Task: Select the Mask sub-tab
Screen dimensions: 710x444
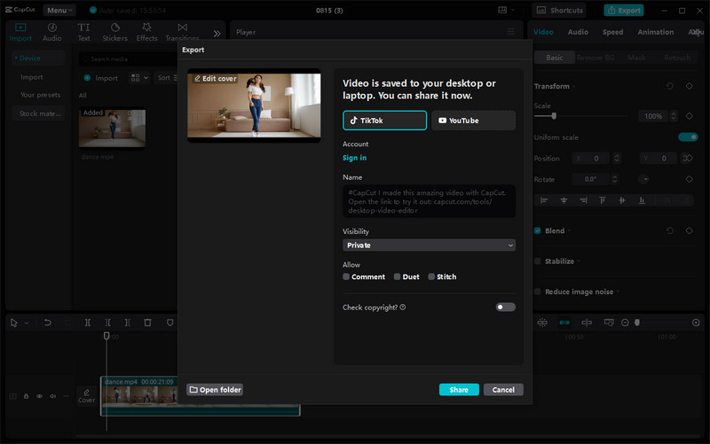Action: click(x=636, y=58)
